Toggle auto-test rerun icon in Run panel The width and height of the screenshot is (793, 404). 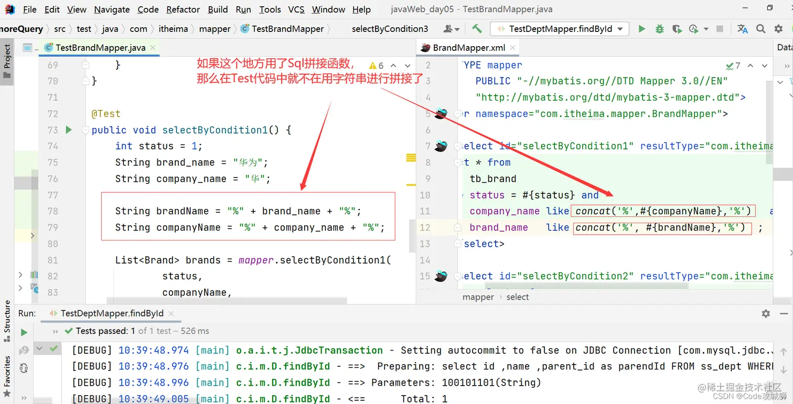coord(24,369)
